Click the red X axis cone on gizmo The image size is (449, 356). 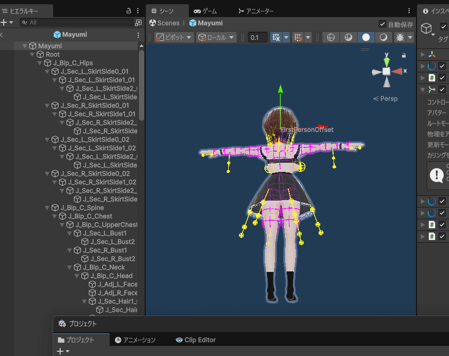tap(397, 71)
